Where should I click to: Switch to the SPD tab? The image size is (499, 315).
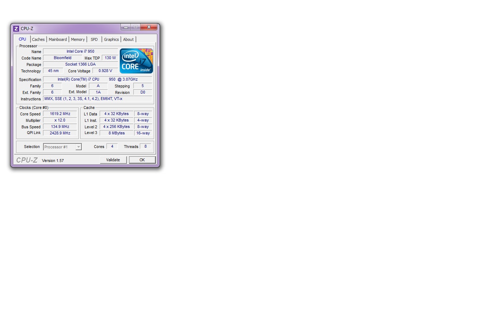(94, 39)
